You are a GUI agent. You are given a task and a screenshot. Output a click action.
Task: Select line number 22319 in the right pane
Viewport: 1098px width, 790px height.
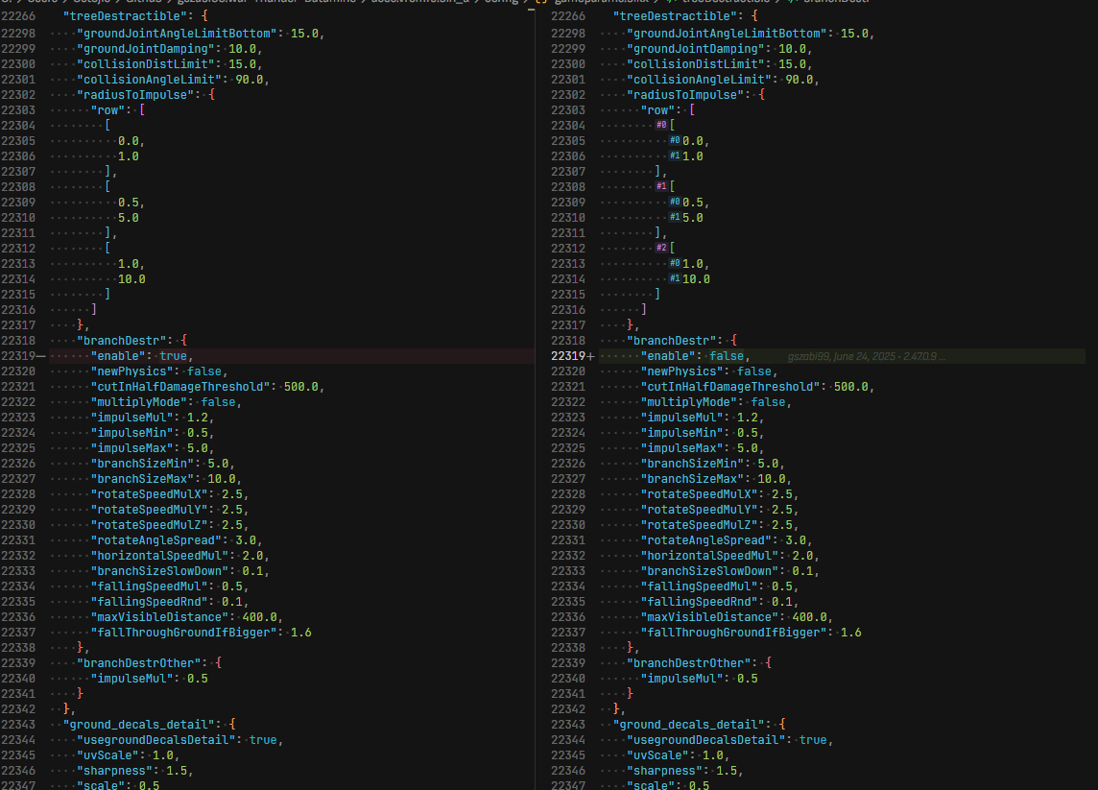568,356
